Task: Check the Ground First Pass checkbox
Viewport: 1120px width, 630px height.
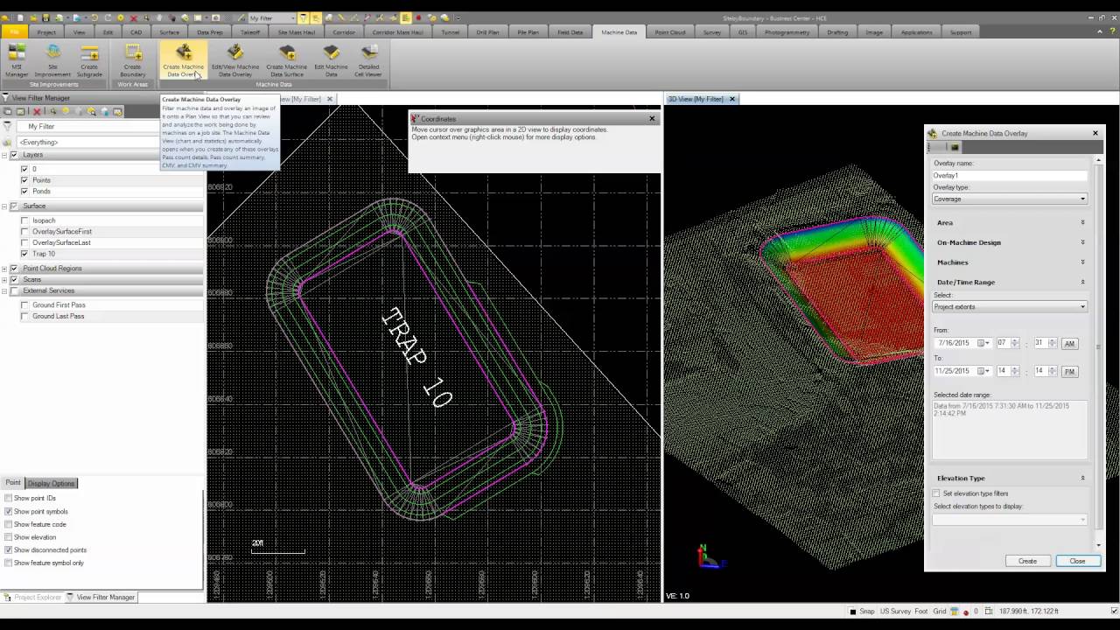Action: tap(24, 305)
